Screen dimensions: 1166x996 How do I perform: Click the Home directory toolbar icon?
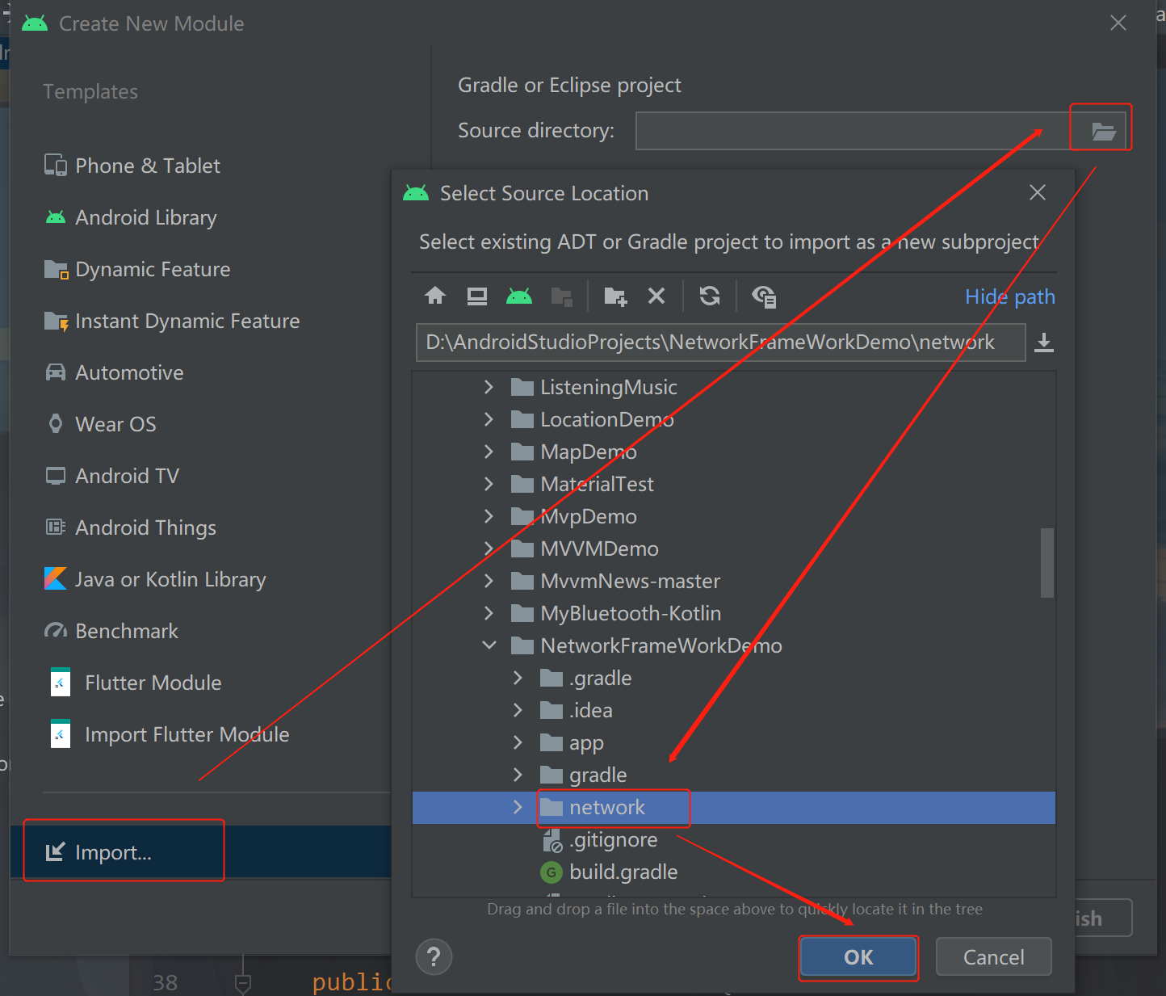tap(435, 296)
